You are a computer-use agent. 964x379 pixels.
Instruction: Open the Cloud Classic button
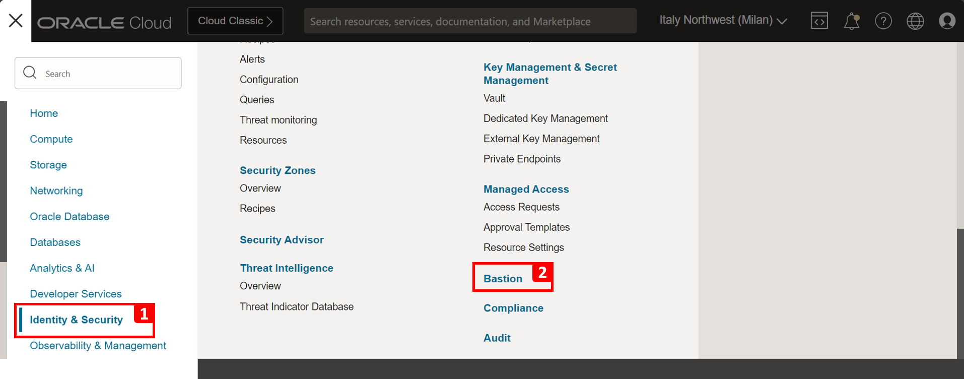tap(235, 21)
